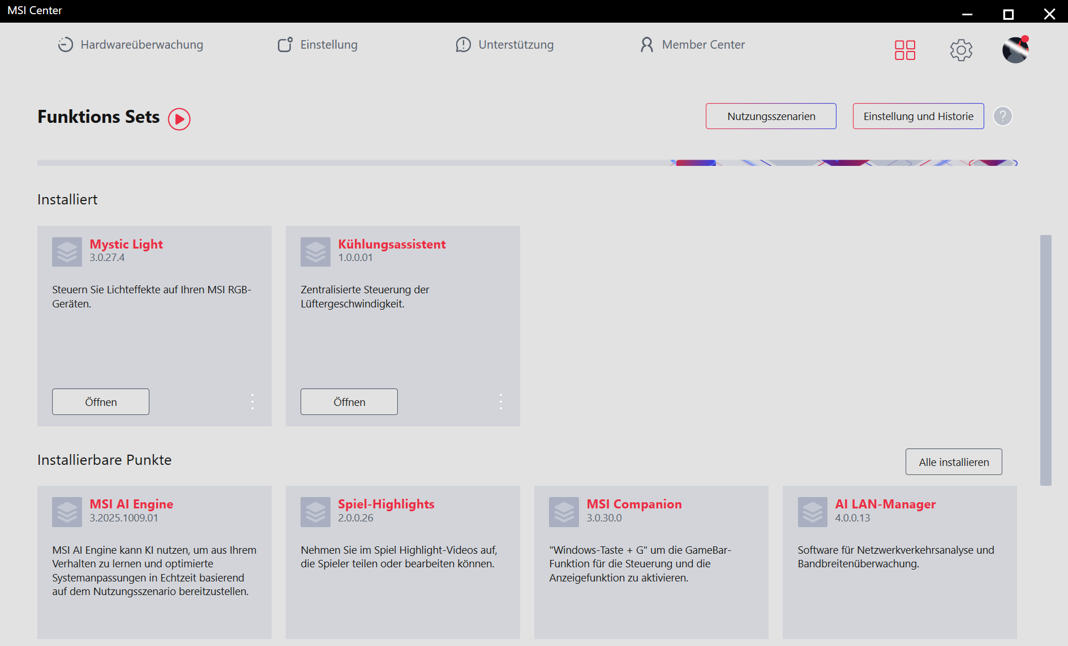Select the MSI Companion title
The width and height of the screenshot is (1068, 646).
[x=634, y=504]
